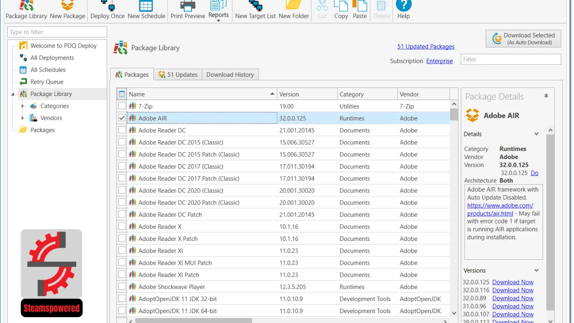This screenshot has height=323, width=574.
Task: Click the Type to filter field
Action: pos(57,32)
